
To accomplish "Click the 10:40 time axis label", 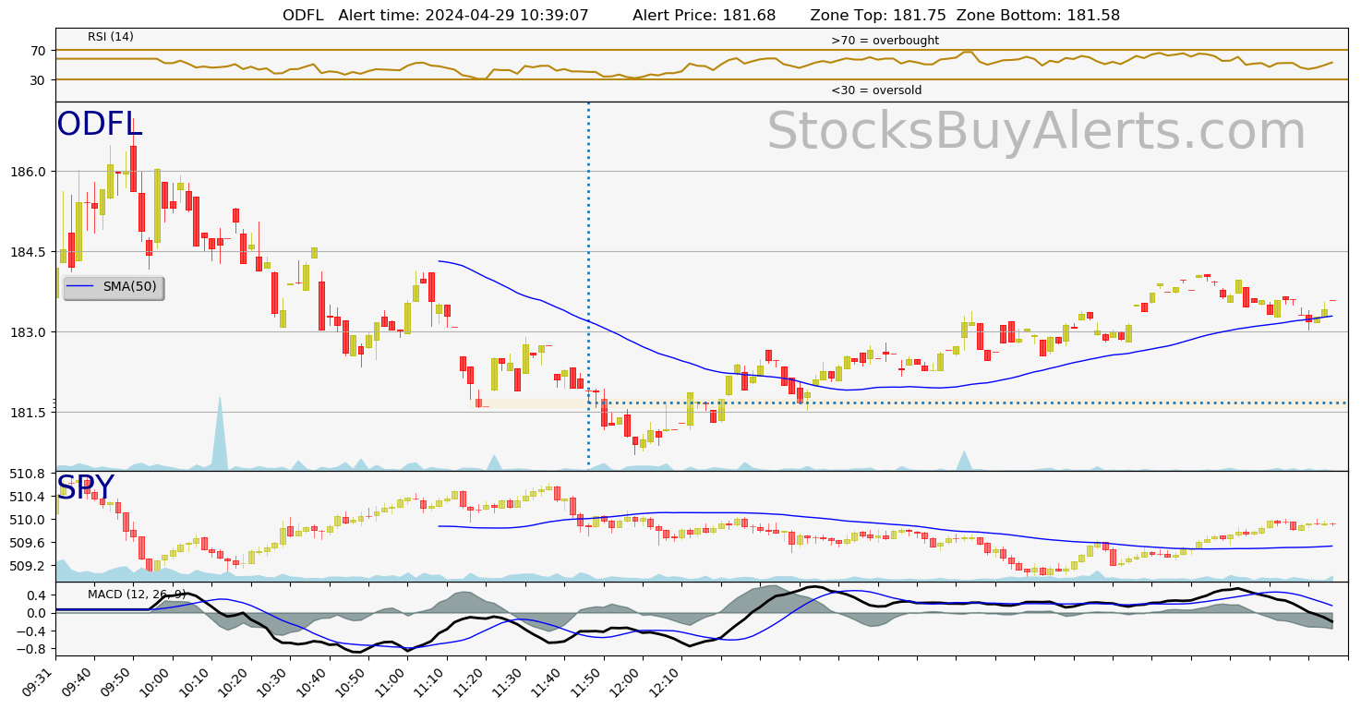I will click(313, 680).
